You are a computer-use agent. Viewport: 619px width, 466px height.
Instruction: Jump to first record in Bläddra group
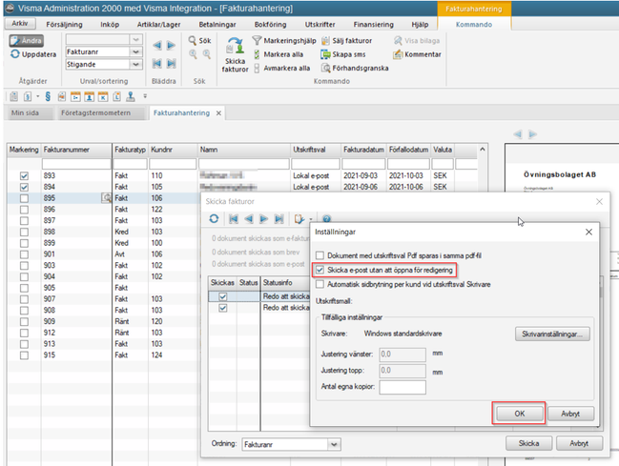[x=157, y=63]
